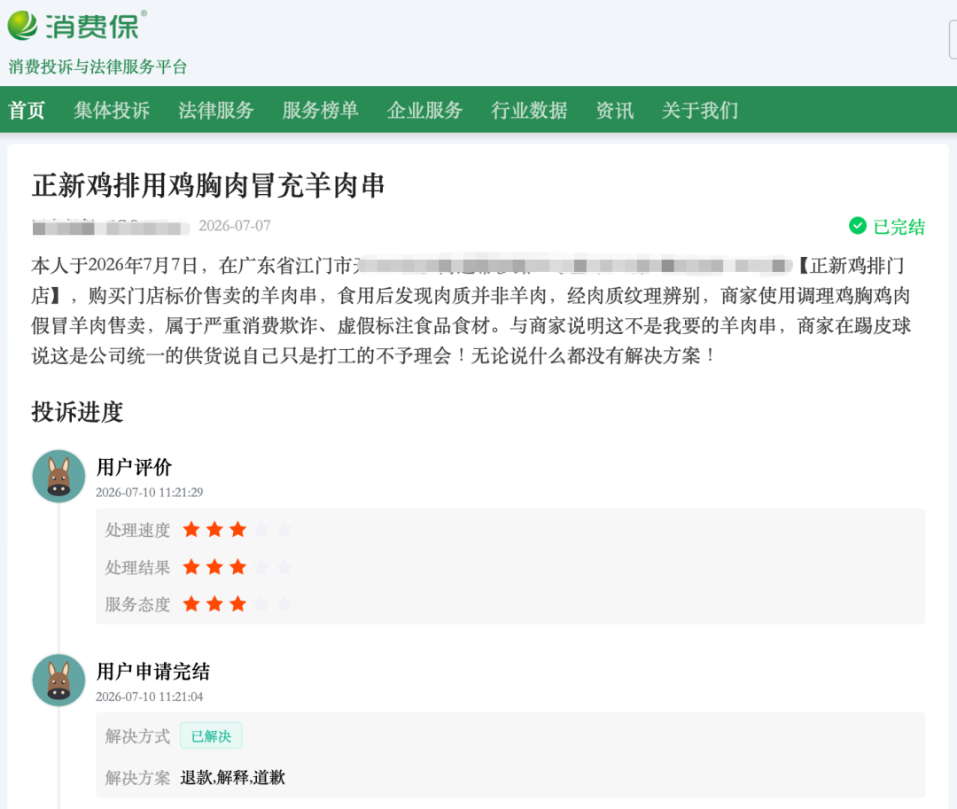
Task: Click the search box edge at top right
Action: click(x=953, y=40)
